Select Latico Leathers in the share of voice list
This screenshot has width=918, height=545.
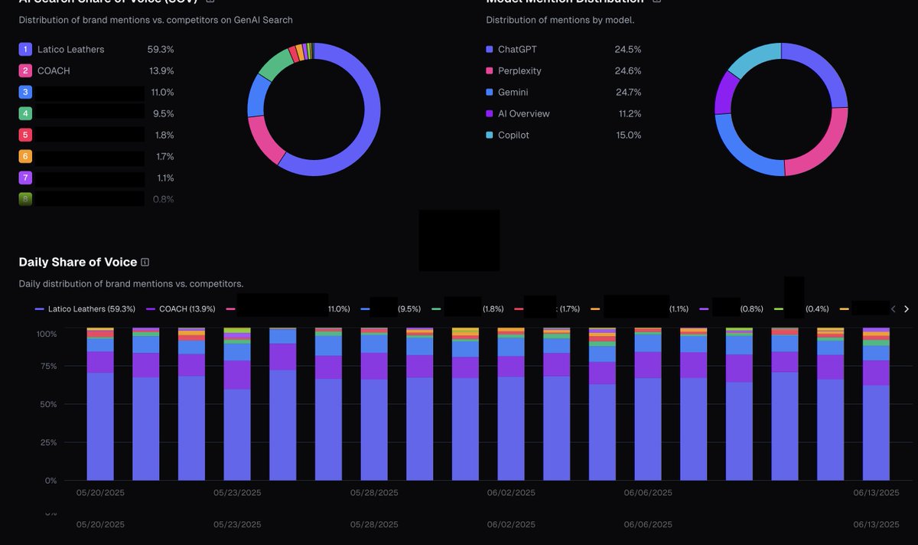(x=70, y=49)
